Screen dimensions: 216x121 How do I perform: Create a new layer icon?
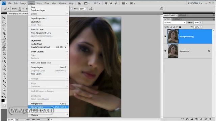[x=206, y=119]
